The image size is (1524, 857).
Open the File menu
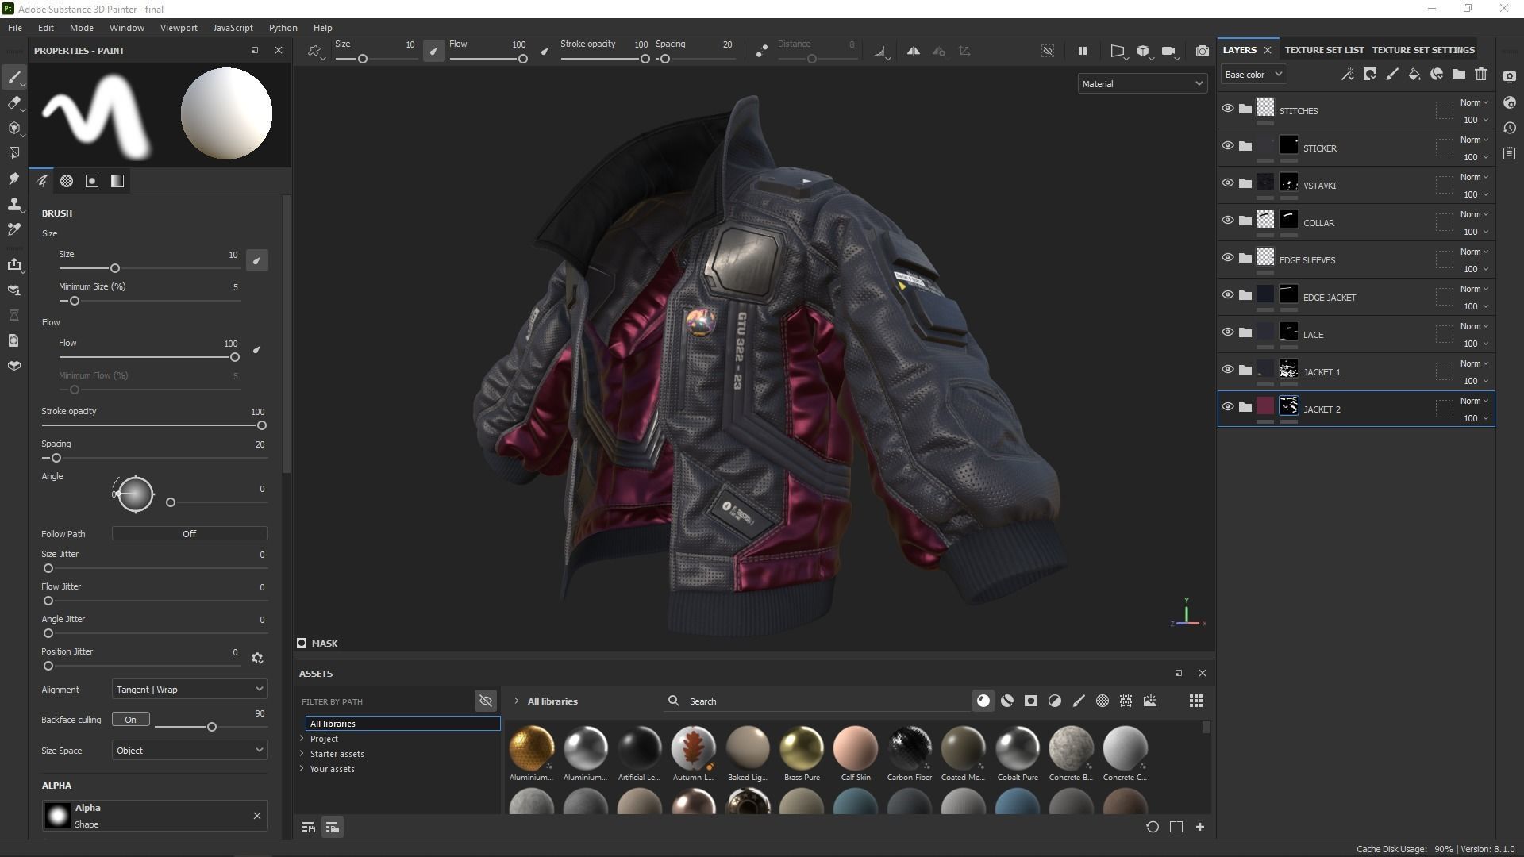(x=15, y=28)
